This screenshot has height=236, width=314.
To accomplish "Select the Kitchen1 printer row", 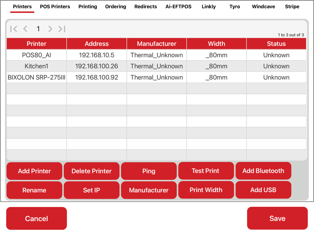I will (36, 66).
